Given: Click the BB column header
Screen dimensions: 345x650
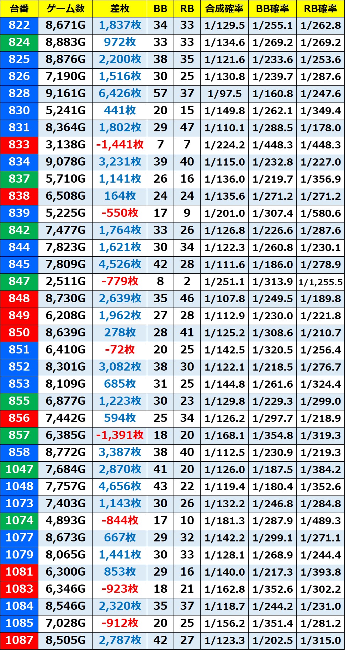Looking at the screenshot, I should tap(160, 9).
